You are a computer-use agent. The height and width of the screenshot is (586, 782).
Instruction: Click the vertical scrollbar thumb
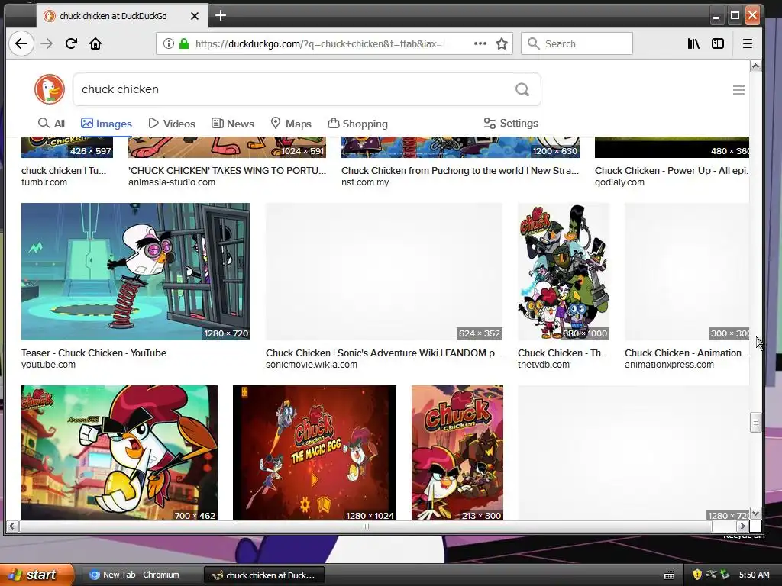755,422
